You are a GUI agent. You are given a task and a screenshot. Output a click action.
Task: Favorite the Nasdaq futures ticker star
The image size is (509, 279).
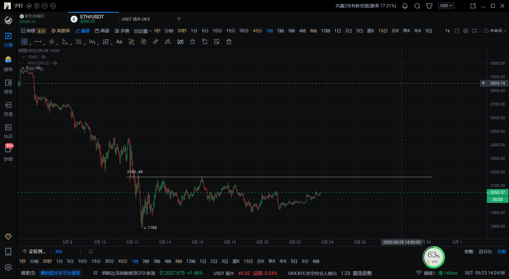[96, 273]
